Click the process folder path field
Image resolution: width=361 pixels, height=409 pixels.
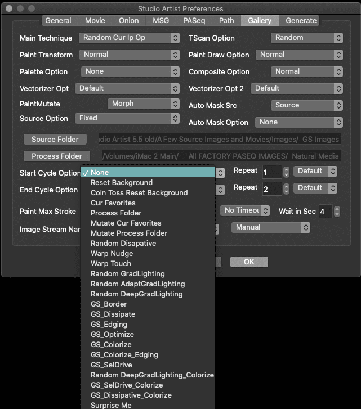click(x=222, y=156)
